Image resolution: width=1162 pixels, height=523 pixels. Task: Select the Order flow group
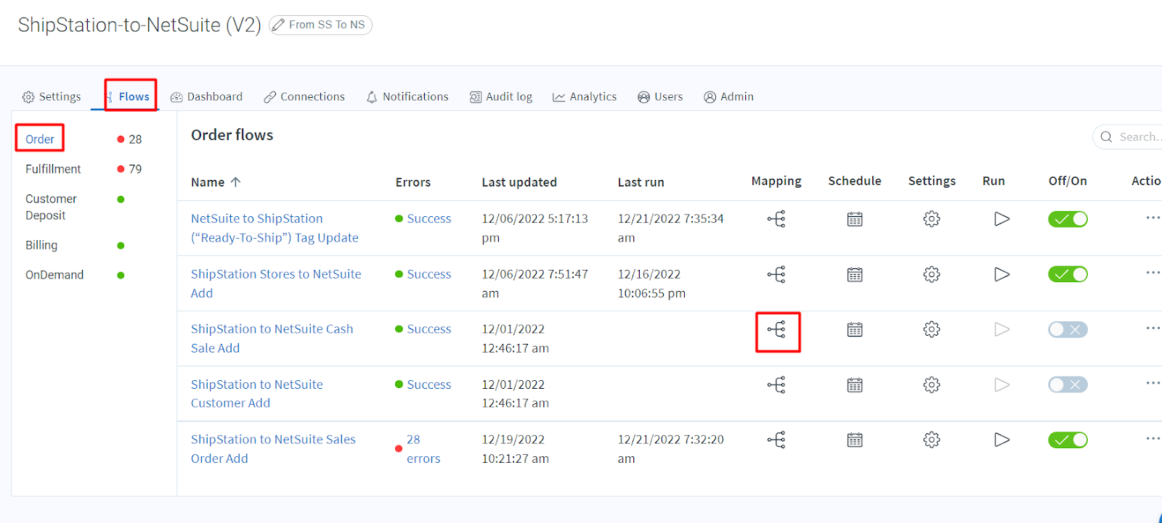pyautogui.click(x=40, y=139)
